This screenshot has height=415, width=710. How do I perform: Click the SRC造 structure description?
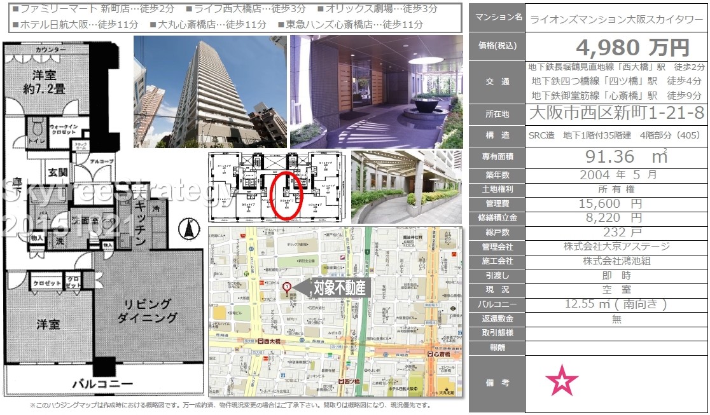pyautogui.click(x=616, y=135)
